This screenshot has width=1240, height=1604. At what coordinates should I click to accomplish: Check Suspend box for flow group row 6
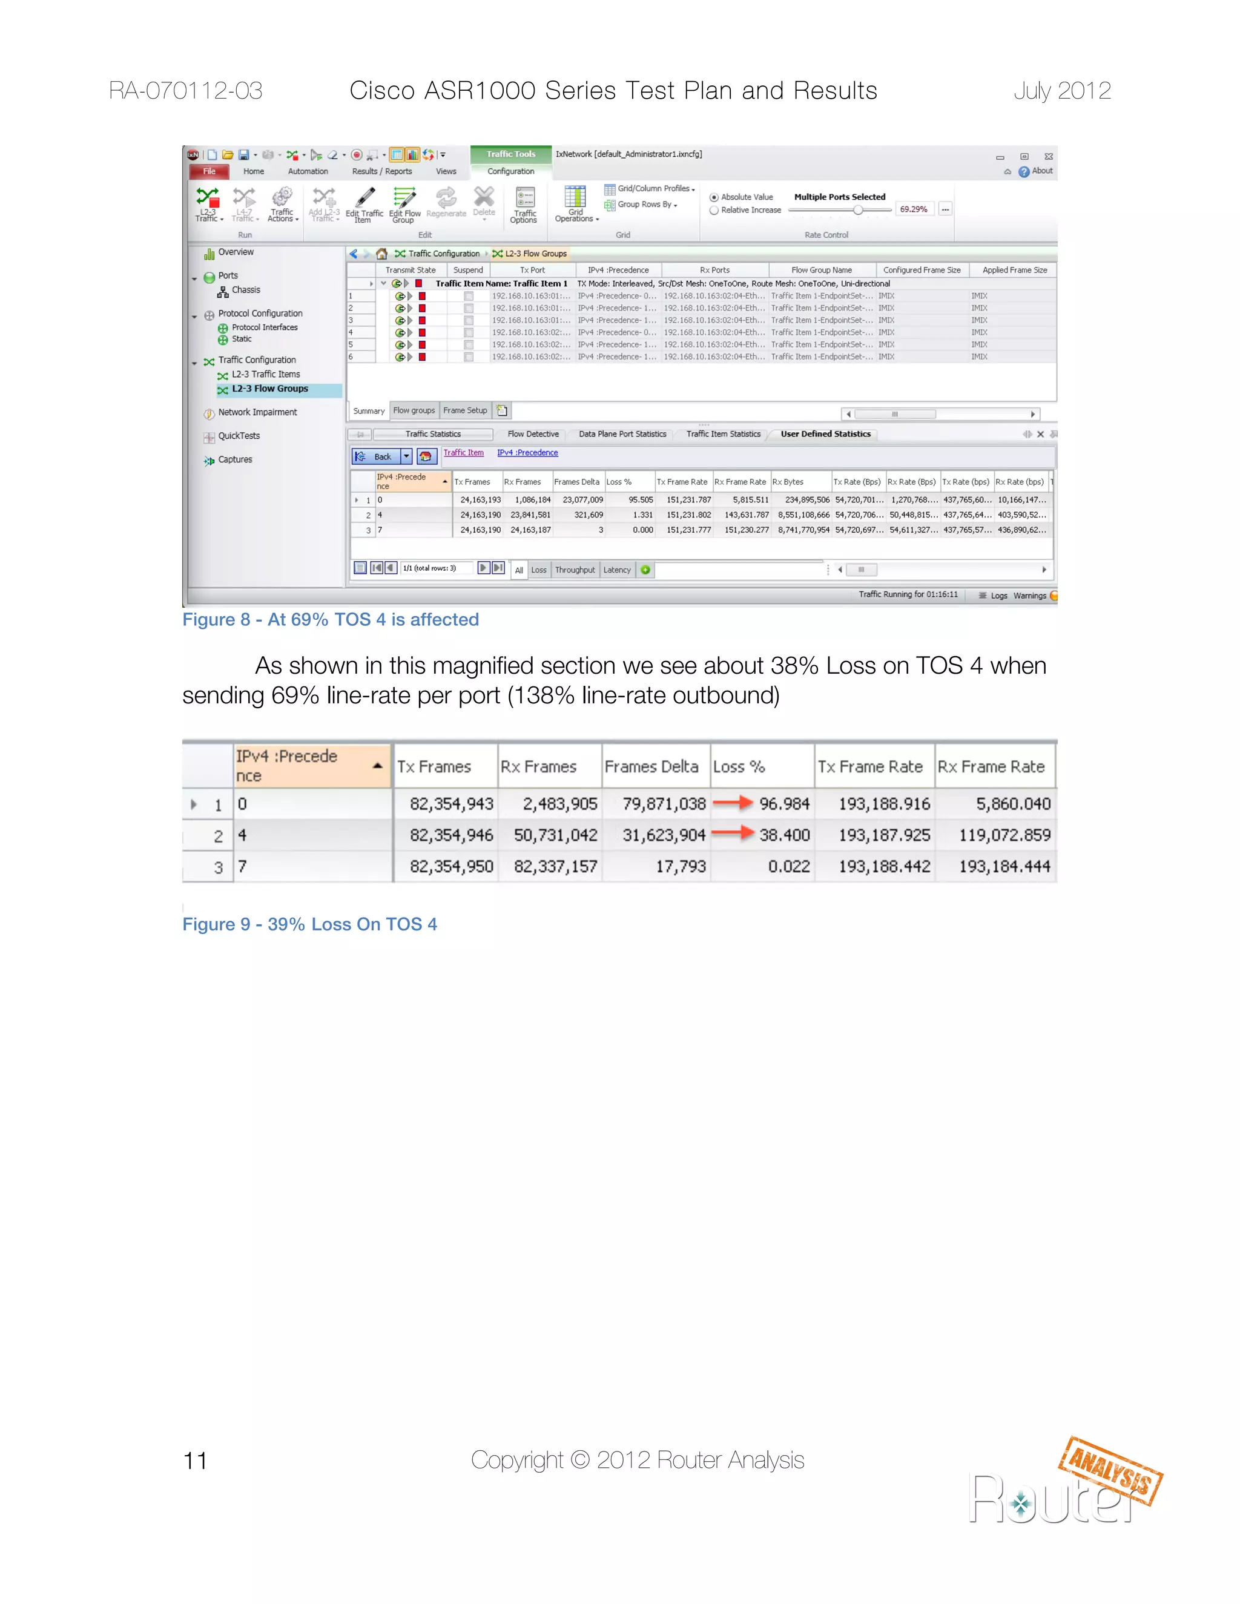tap(469, 357)
